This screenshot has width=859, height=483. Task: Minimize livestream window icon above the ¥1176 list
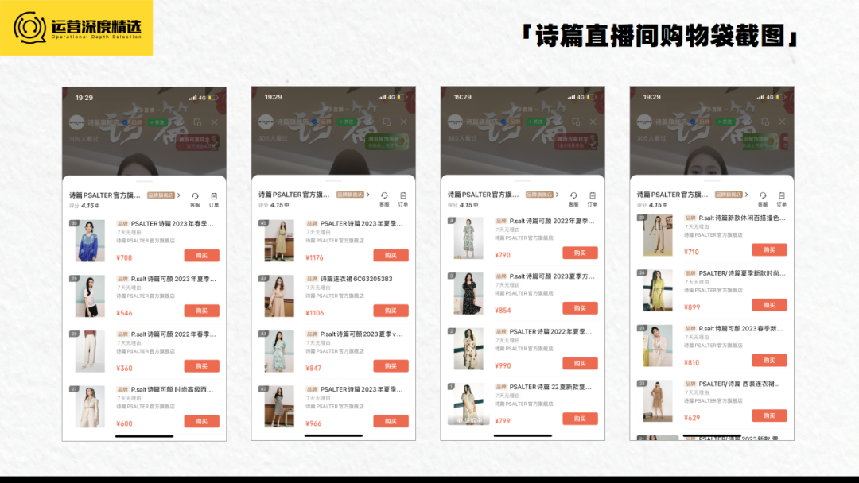[x=387, y=122]
